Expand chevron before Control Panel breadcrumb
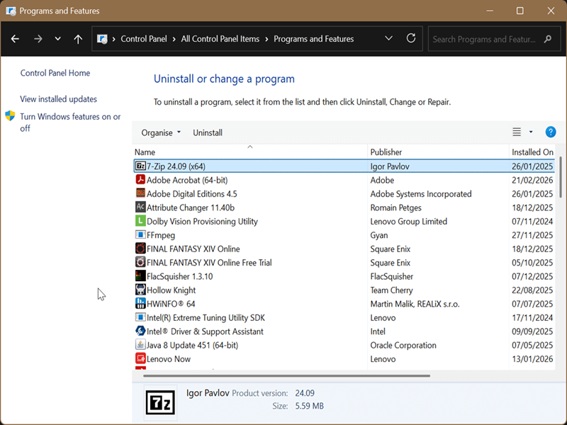 [x=113, y=39]
